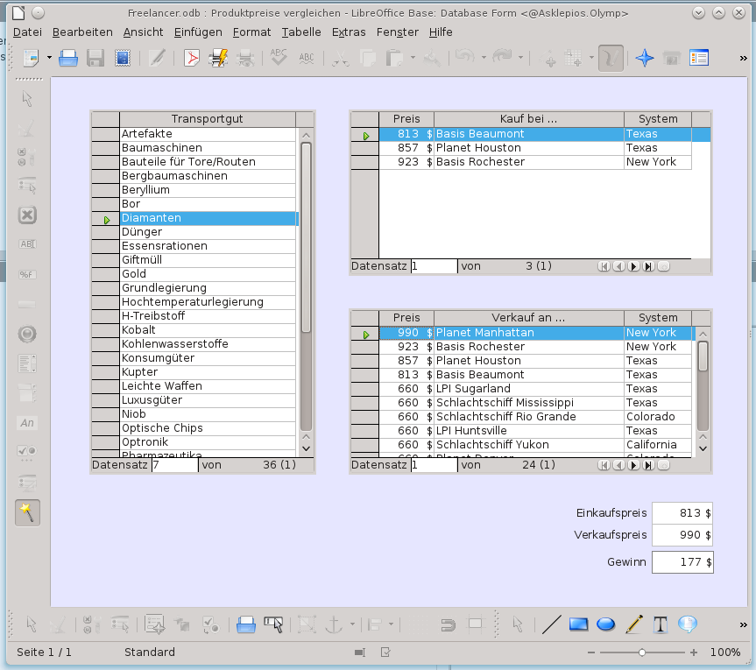Image resolution: width=756 pixels, height=670 pixels.
Task: Open the New document dropdown arrow
Action: (49, 59)
